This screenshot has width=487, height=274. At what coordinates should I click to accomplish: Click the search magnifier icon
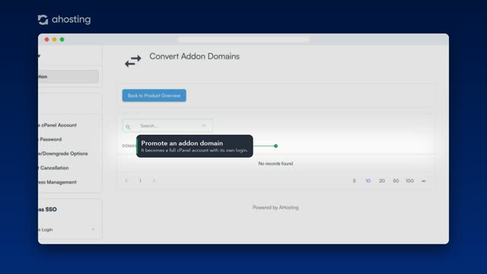point(128,127)
